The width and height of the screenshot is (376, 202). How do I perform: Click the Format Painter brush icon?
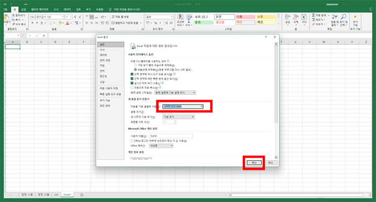click(13, 24)
